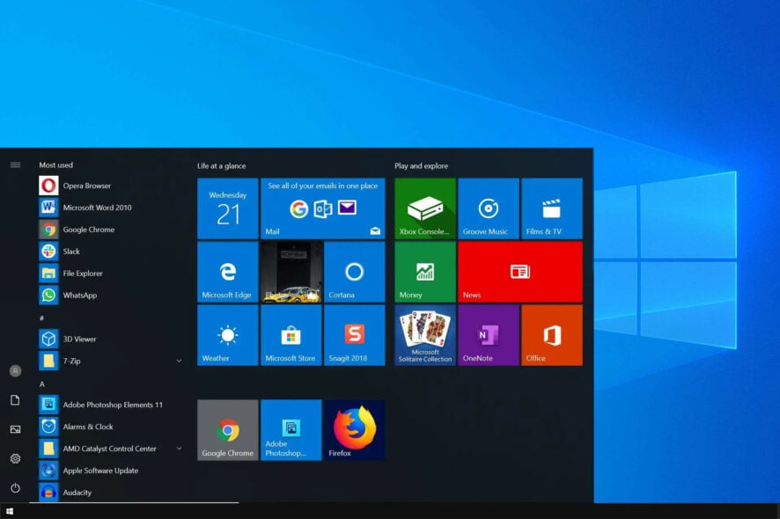Launch the Microsoft Edge tile
780x519 pixels.
click(228, 272)
